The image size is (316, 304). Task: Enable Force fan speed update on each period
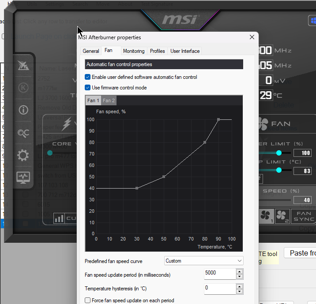click(x=87, y=300)
